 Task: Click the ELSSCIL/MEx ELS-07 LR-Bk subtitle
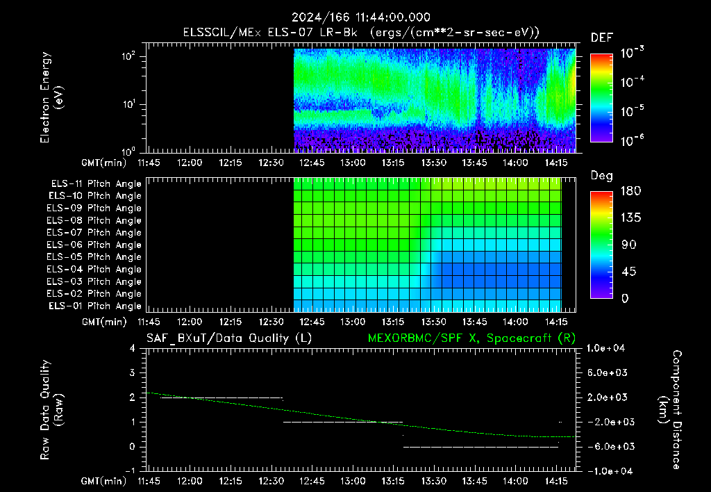(270, 33)
